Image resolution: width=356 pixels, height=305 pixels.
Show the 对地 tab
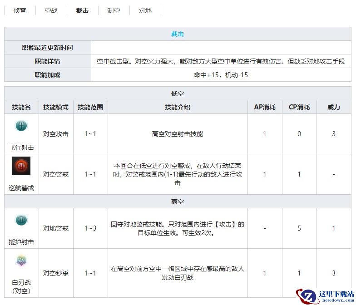tap(145, 10)
